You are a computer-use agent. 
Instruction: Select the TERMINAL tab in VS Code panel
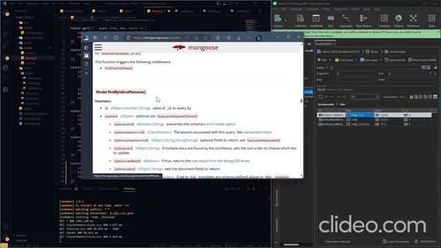[x=129, y=189]
